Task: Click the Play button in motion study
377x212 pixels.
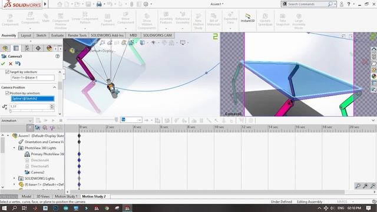Action: (53, 120)
